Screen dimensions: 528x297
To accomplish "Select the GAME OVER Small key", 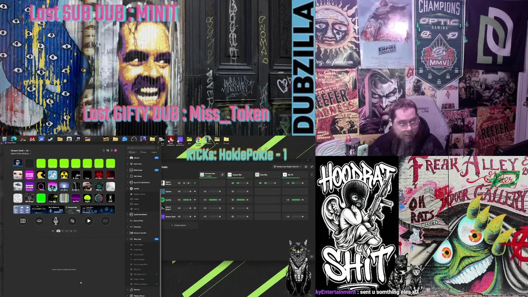I will tap(29, 175).
